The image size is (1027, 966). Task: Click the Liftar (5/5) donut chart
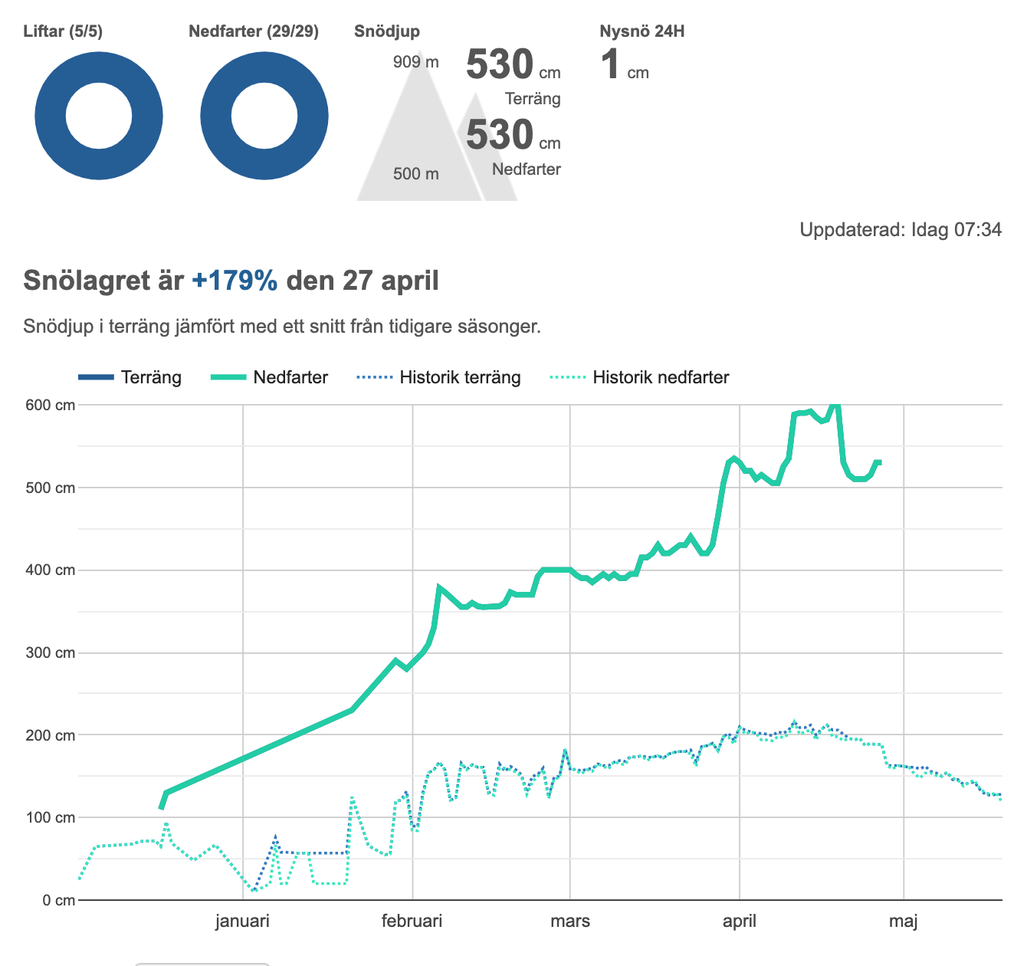pyautogui.click(x=99, y=117)
